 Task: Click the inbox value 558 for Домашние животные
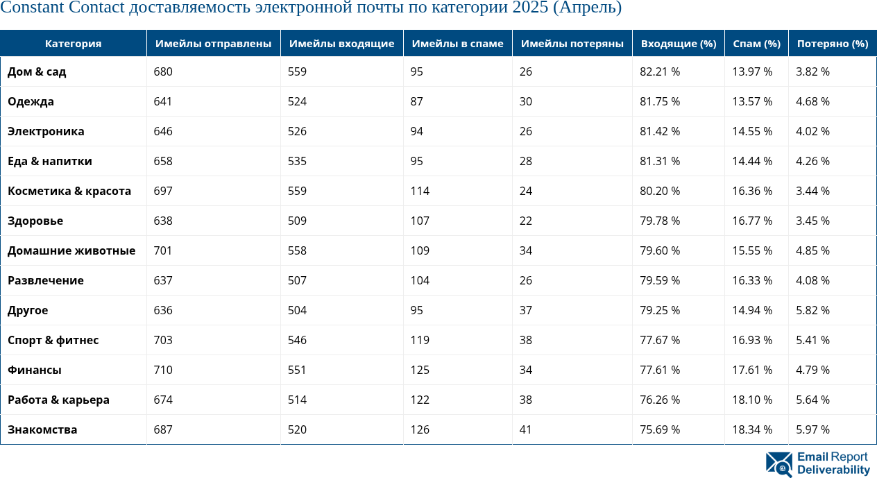(x=297, y=250)
